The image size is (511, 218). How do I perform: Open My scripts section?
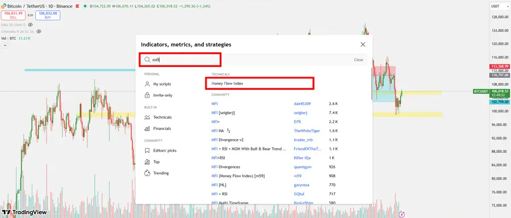(162, 84)
